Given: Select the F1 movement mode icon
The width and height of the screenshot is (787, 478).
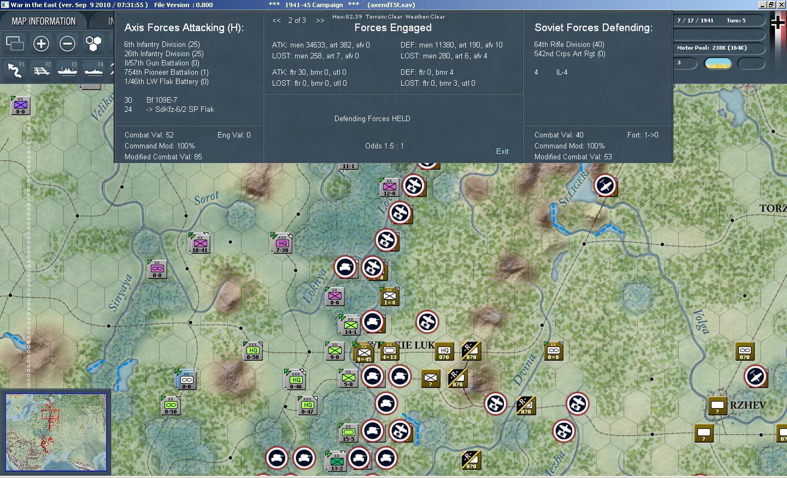Looking at the screenshot, I should click(x=15, y=69).
